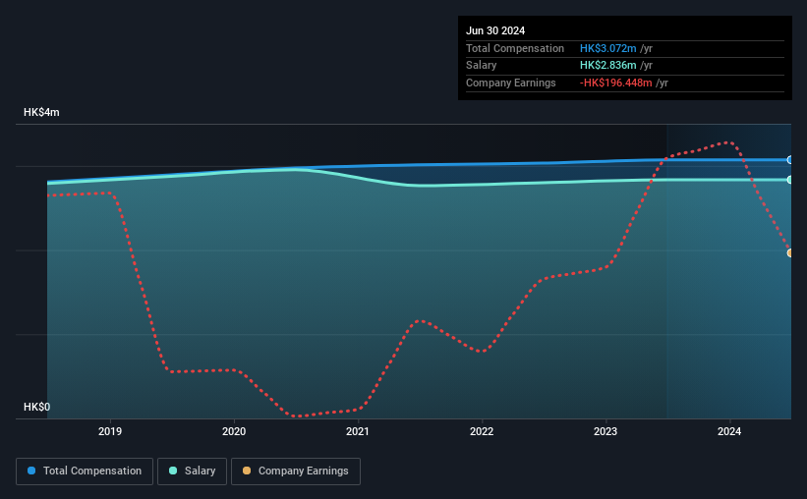Image resolution: width=807 pixels, height=499 pixels.
Task: Click the HK$4m y-axis label
Action: [41, 113]
